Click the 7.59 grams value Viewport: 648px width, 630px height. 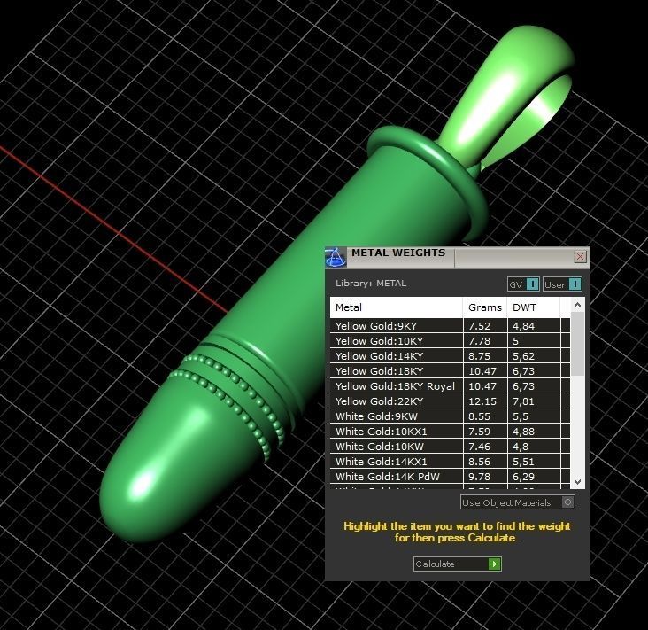coord(479,432)
